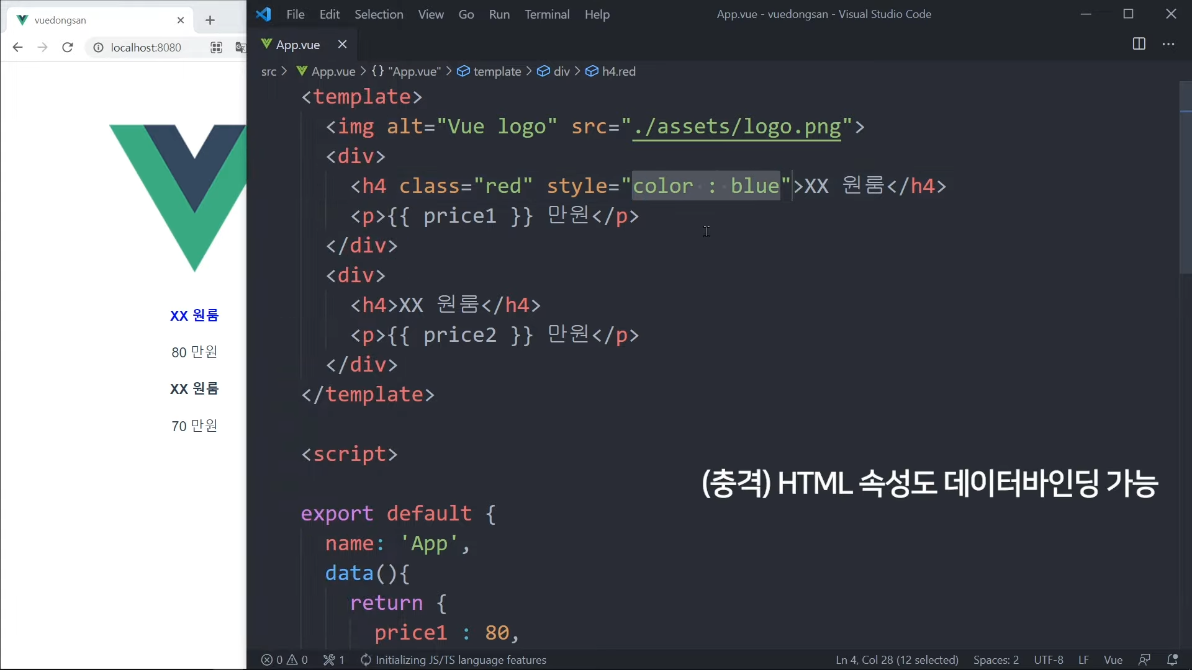Click Spaces: 2 indentation setting
The height and width of the screenshot is (670, 1192).
point(996,659)
